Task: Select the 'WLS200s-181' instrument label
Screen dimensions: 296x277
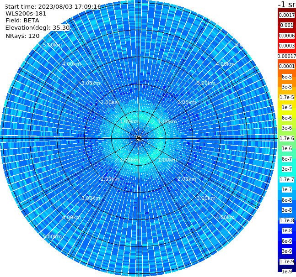Action: click(x=26, y=14)
